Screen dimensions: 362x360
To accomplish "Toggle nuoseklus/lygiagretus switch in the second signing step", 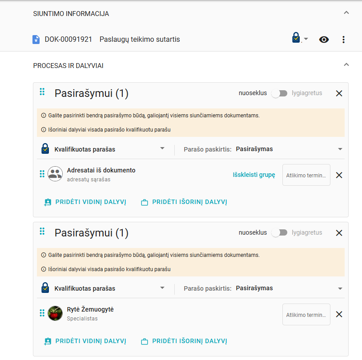I will 279,232.
